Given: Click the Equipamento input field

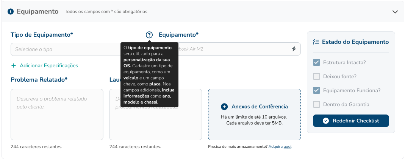Looking at the screenshot, I should [x=235, y=49].
